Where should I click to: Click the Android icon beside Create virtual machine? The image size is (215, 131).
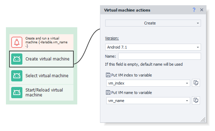point(17,59)
